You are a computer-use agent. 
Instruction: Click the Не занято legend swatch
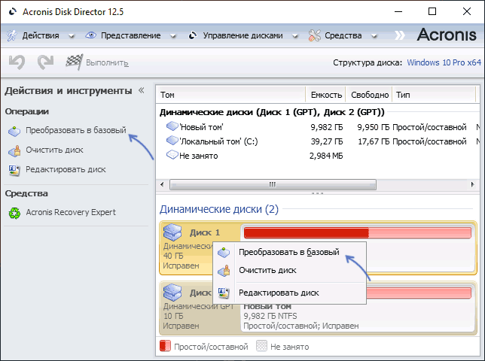pyautogui.click(x=261, y=346)
